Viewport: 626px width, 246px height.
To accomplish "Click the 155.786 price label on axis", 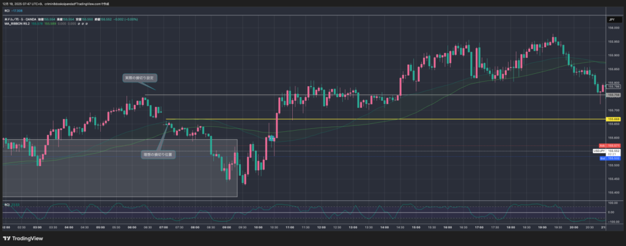I will click(613, 88).
